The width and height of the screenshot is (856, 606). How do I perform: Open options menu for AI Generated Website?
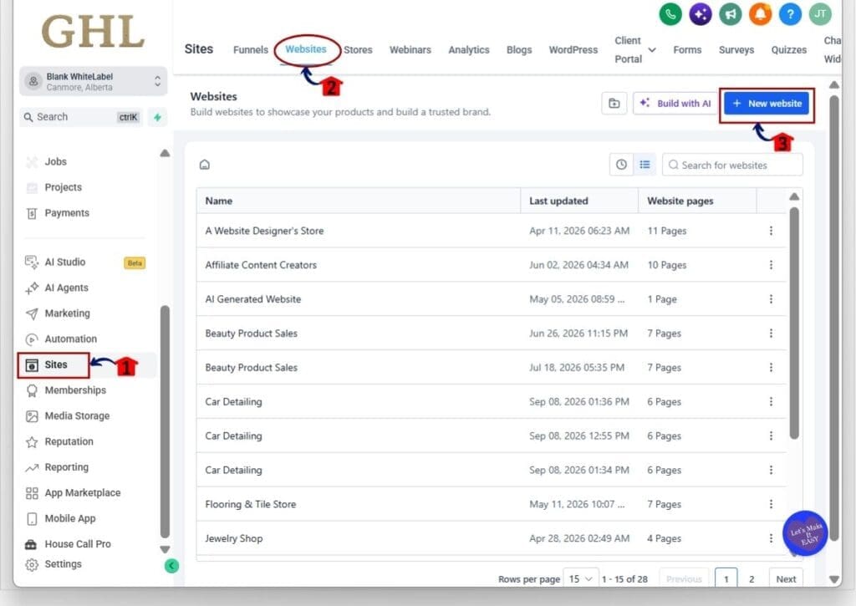(771, 299)
